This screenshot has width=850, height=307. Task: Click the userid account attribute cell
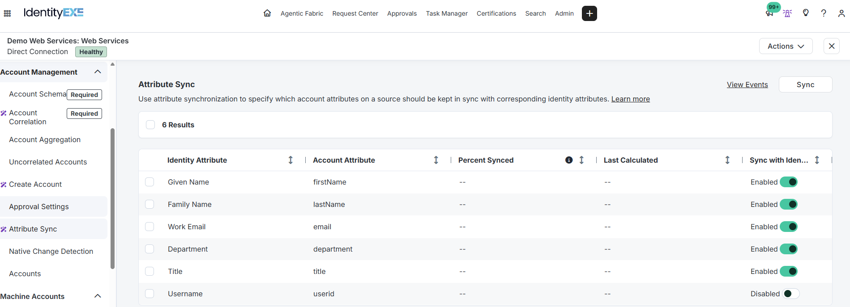click(x=324, y=294)
